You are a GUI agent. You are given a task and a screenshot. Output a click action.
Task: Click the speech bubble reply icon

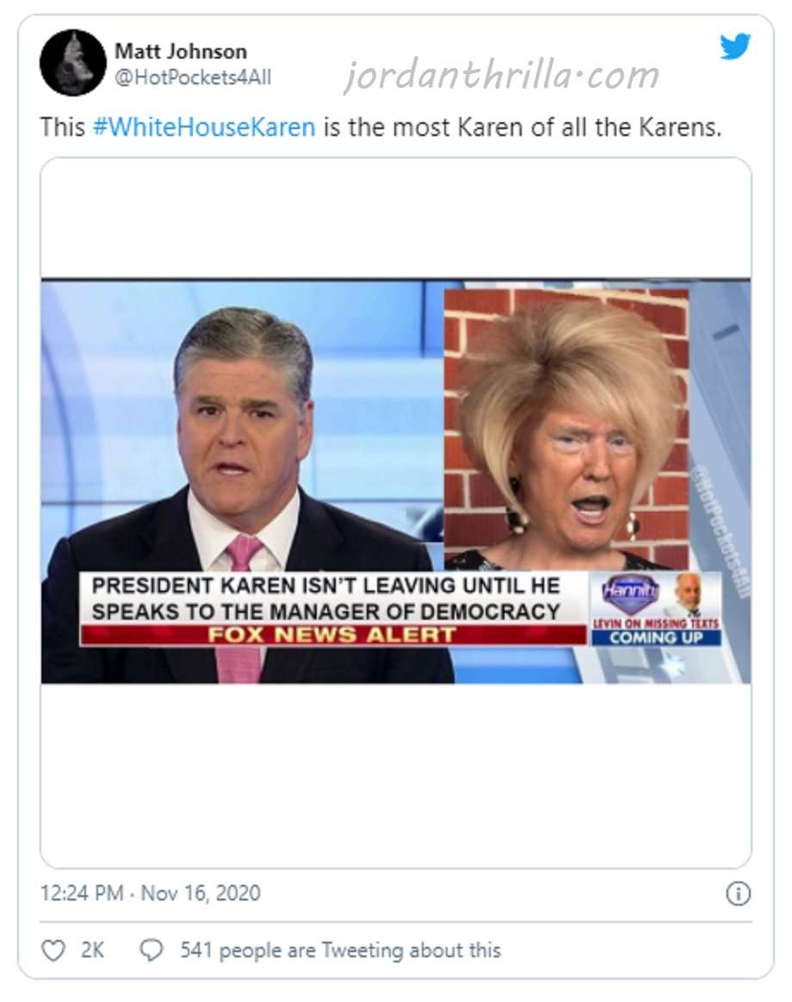[152, 950]
